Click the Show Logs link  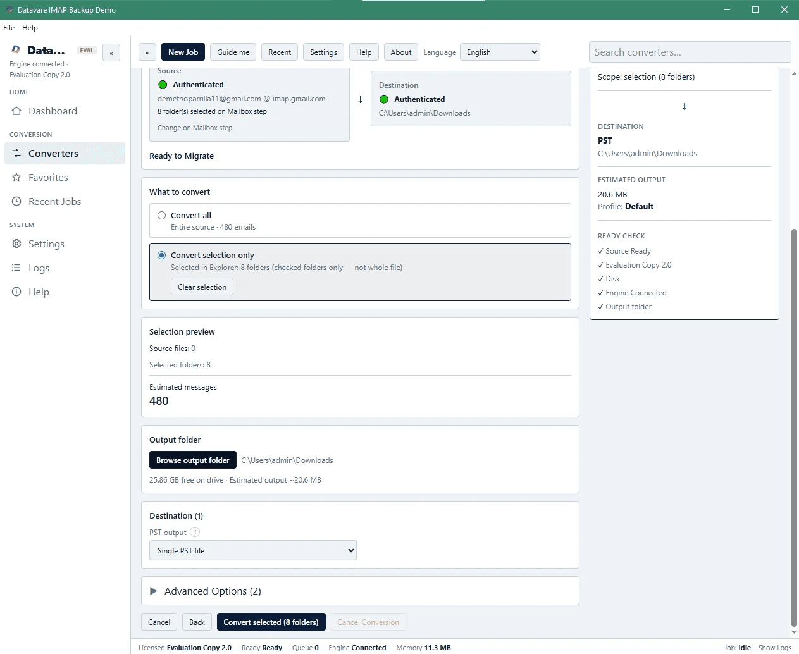click(x=775, y=648)
